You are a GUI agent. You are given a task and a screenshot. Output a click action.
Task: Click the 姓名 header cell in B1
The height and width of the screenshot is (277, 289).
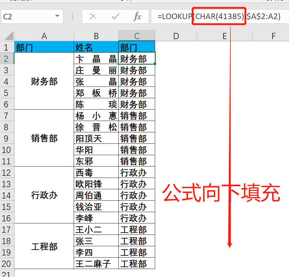click(x=96, y=47)
